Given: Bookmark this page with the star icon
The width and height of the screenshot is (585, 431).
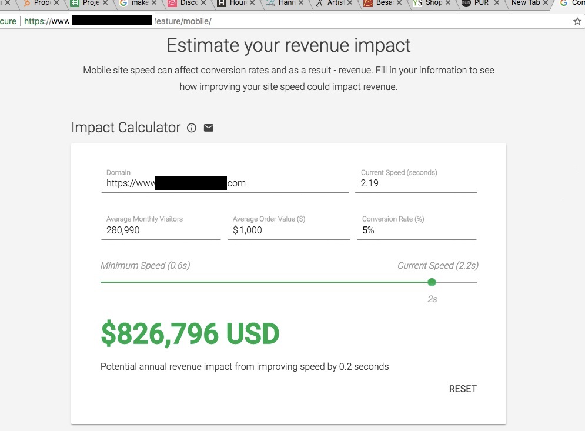Looking at the screenshot, I should tap(577, 21).
